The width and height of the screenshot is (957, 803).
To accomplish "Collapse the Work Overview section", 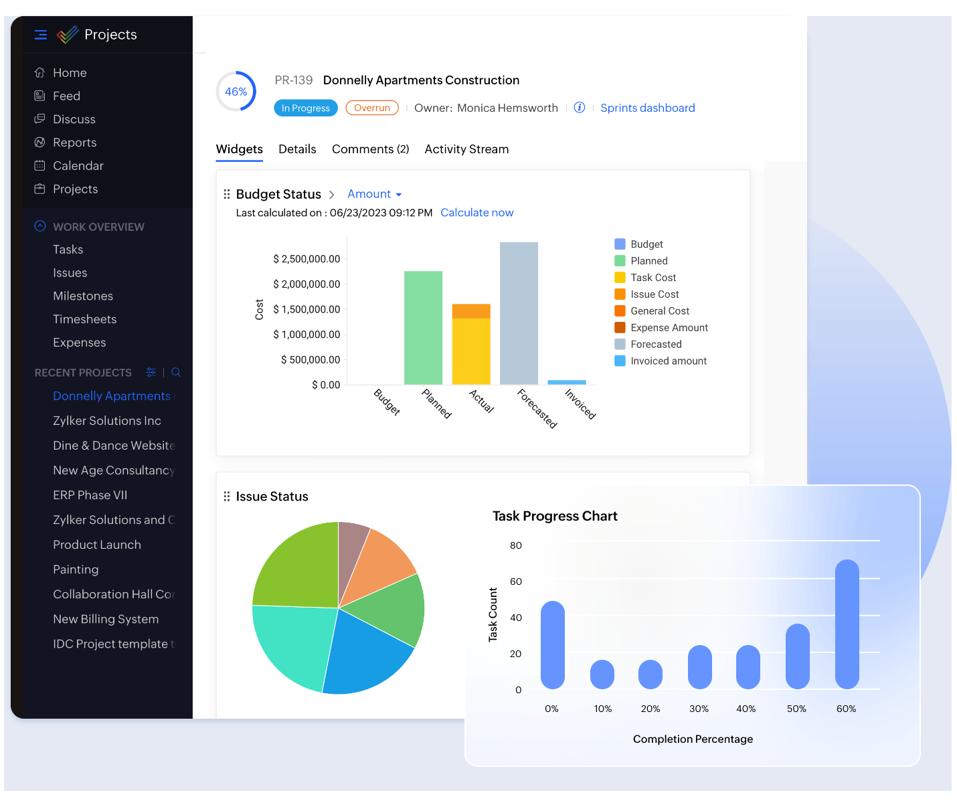I will click(40, 226).
